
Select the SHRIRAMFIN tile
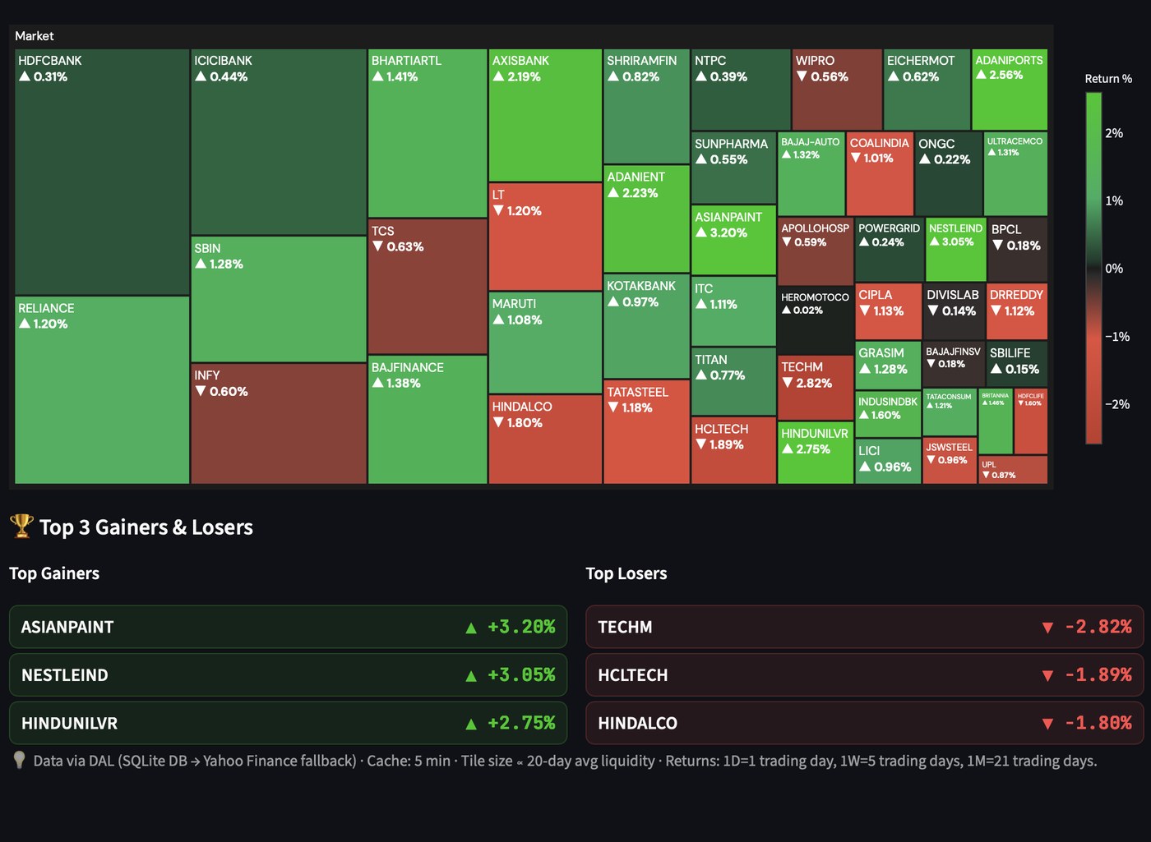coord(646,107)
